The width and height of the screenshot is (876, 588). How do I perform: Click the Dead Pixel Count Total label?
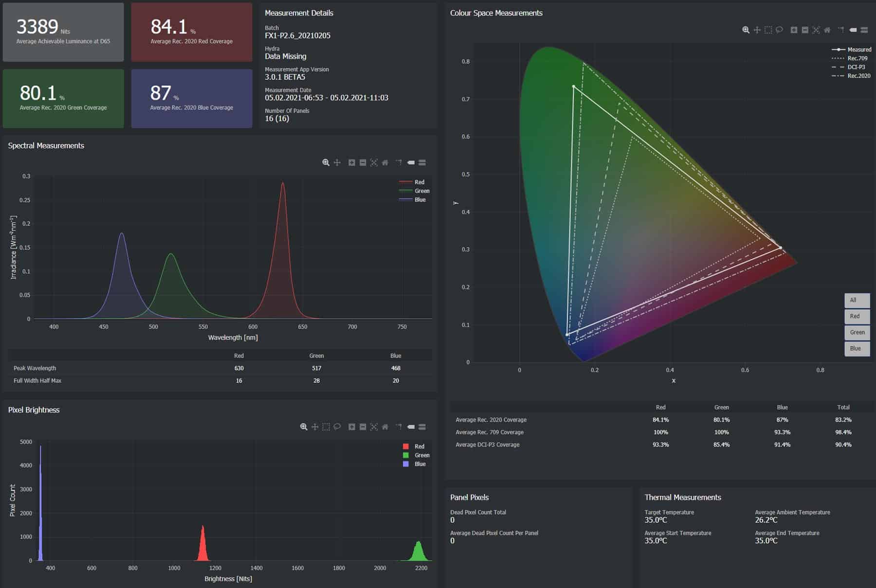pyautogui.click(x=478, y=512)
